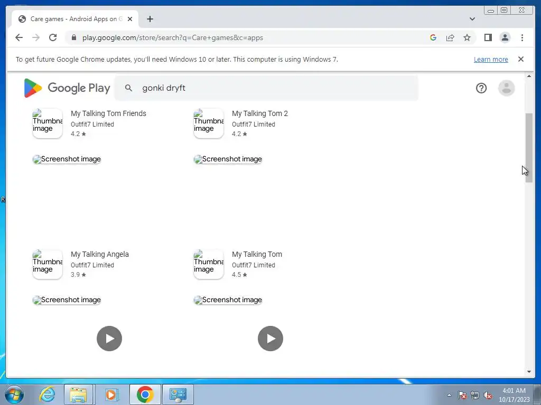Share this page via share icon

(x=450, y=37)
